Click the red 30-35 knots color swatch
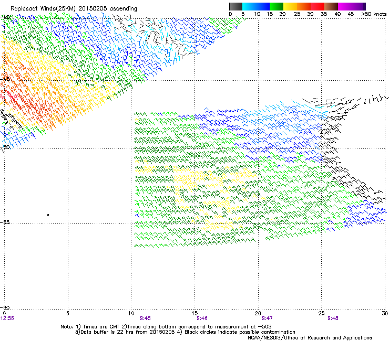 [318, 6]
